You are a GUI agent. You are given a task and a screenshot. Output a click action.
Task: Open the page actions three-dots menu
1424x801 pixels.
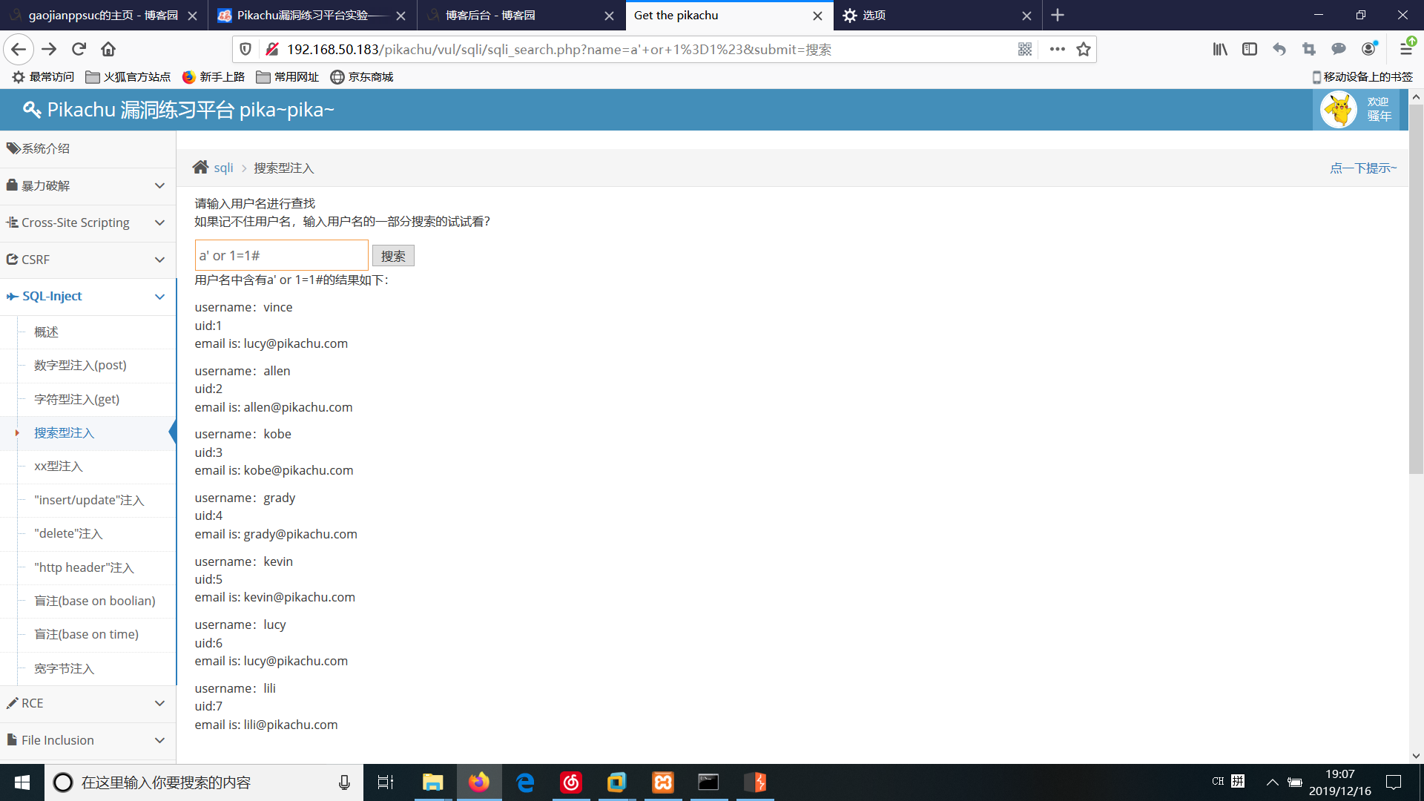[1058, 49]
